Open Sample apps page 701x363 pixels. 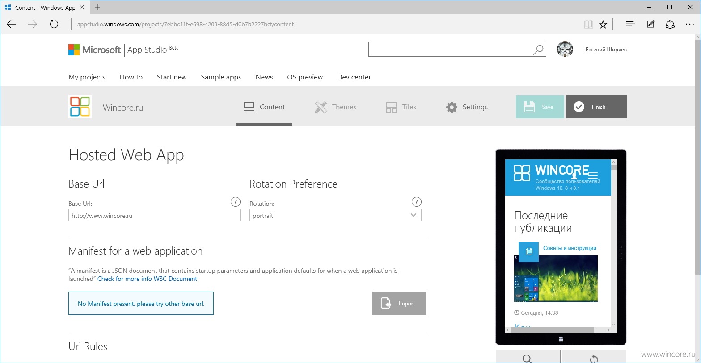point(221,77)
